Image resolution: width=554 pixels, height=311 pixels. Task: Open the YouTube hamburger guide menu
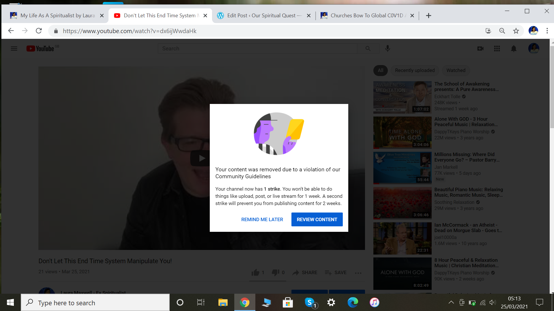(14, 48)
